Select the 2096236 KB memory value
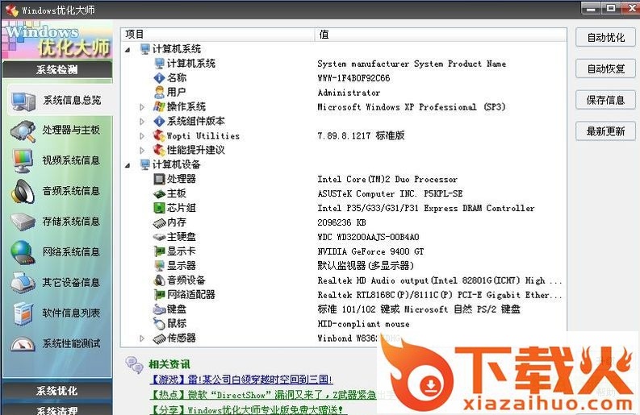The image size is (640, 415). coord(341,222)
